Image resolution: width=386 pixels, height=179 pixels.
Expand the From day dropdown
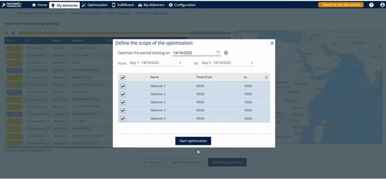180,63
